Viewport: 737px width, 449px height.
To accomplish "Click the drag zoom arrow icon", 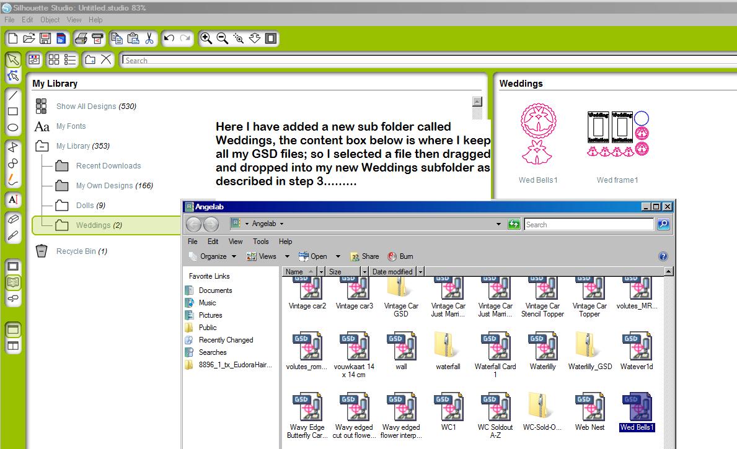I will (255, 38).
